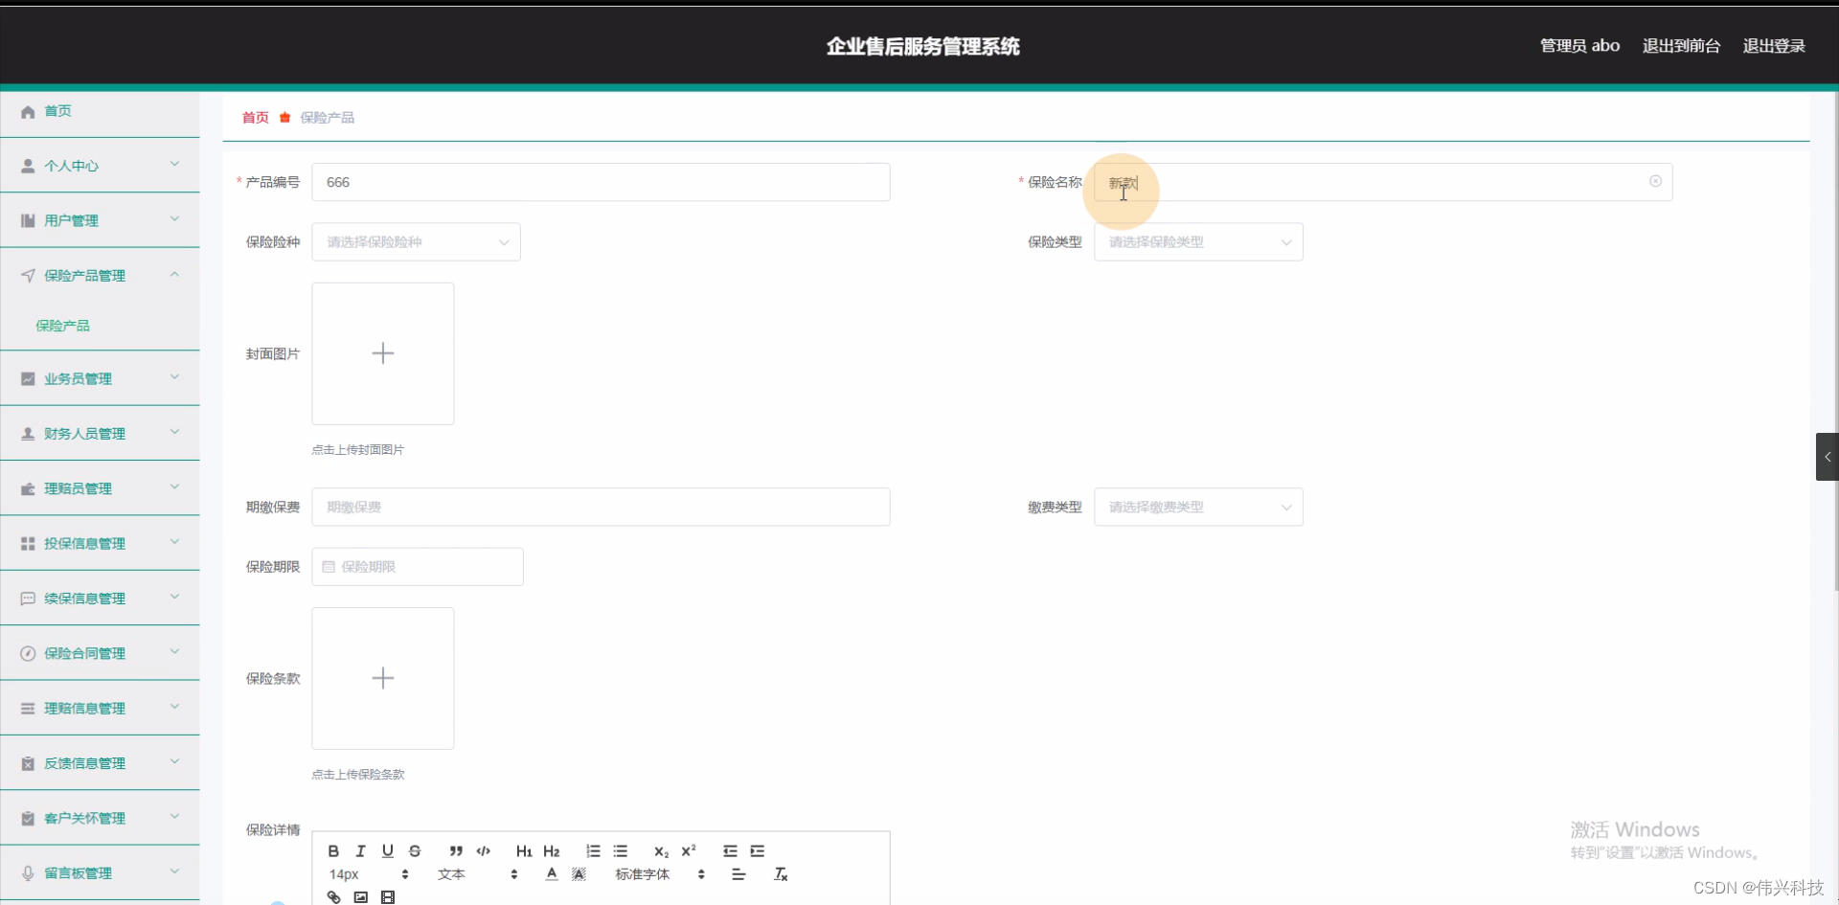Open 首页 from the breadcrumb
Screen dimensions: 1839x905
tap(254, 117)
